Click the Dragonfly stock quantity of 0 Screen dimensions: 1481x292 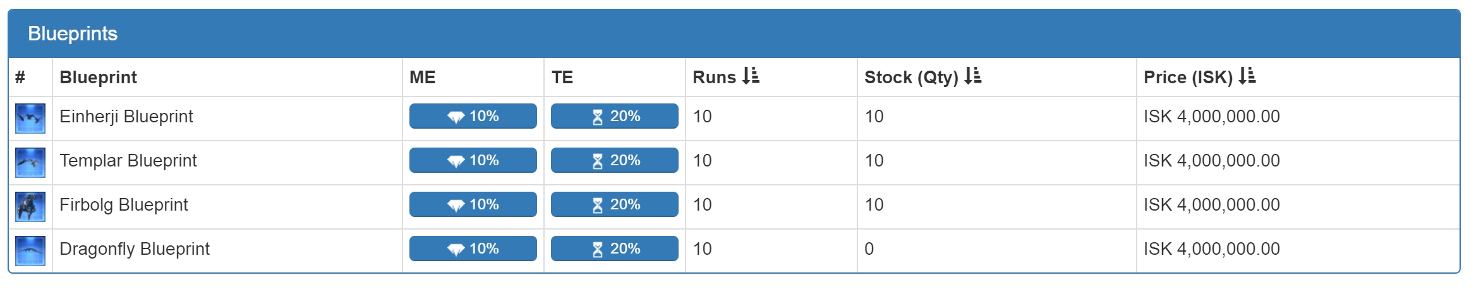coord(869,249)
